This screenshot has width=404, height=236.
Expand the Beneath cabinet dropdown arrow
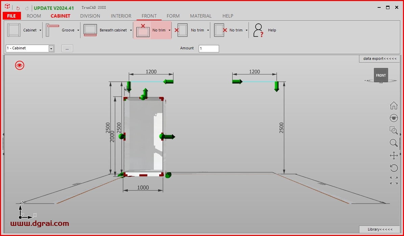point(130,30)
